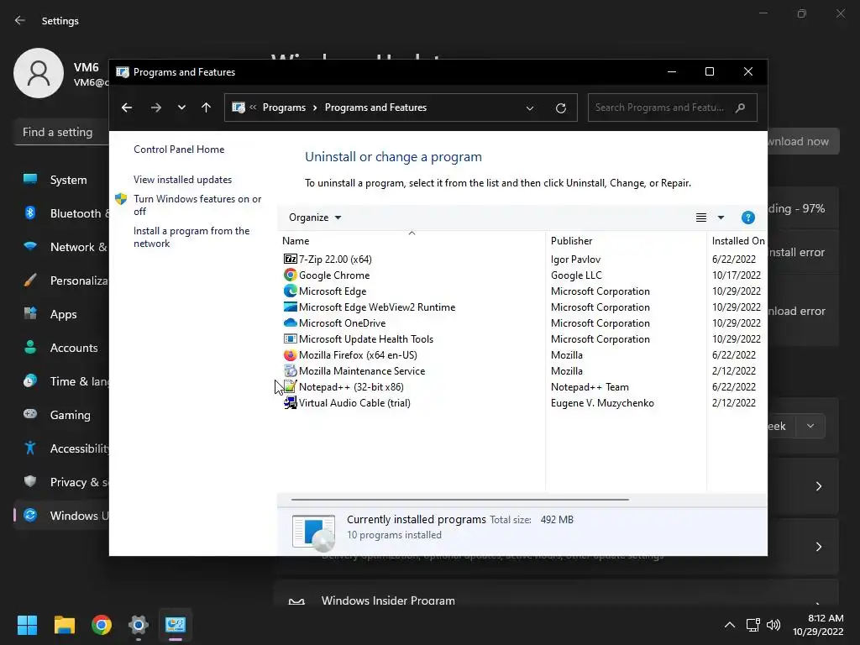Open Install a program from the network
The width and height of the screenshot is (860, 645).
(x=191, y=237)
